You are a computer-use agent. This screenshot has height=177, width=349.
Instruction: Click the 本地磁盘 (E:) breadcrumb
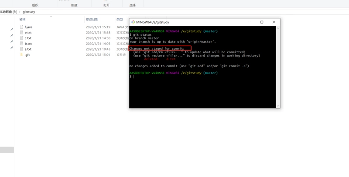click(x=8, y=12)
